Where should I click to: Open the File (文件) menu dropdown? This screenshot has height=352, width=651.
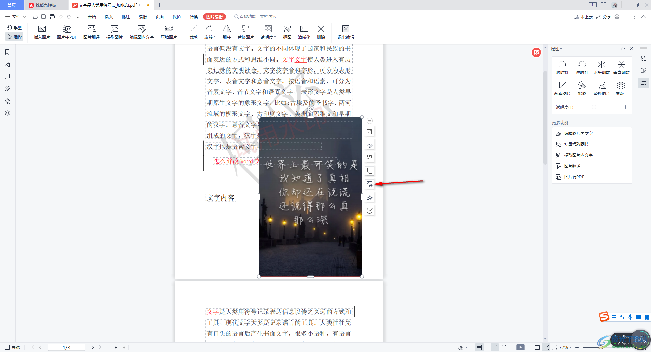point(16,17)
